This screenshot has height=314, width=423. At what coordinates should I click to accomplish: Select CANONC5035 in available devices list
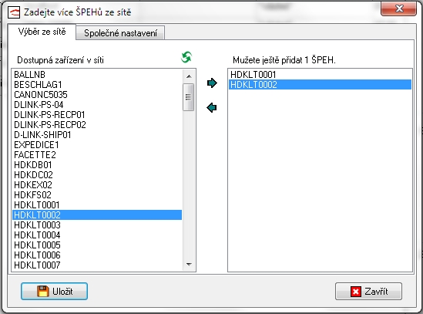coord(97,95)
